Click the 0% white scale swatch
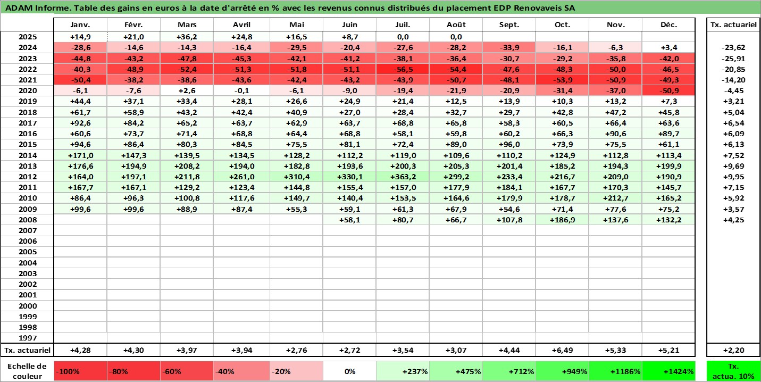The width and height of the screenshot is (761, 382). [x=349, y=371]
